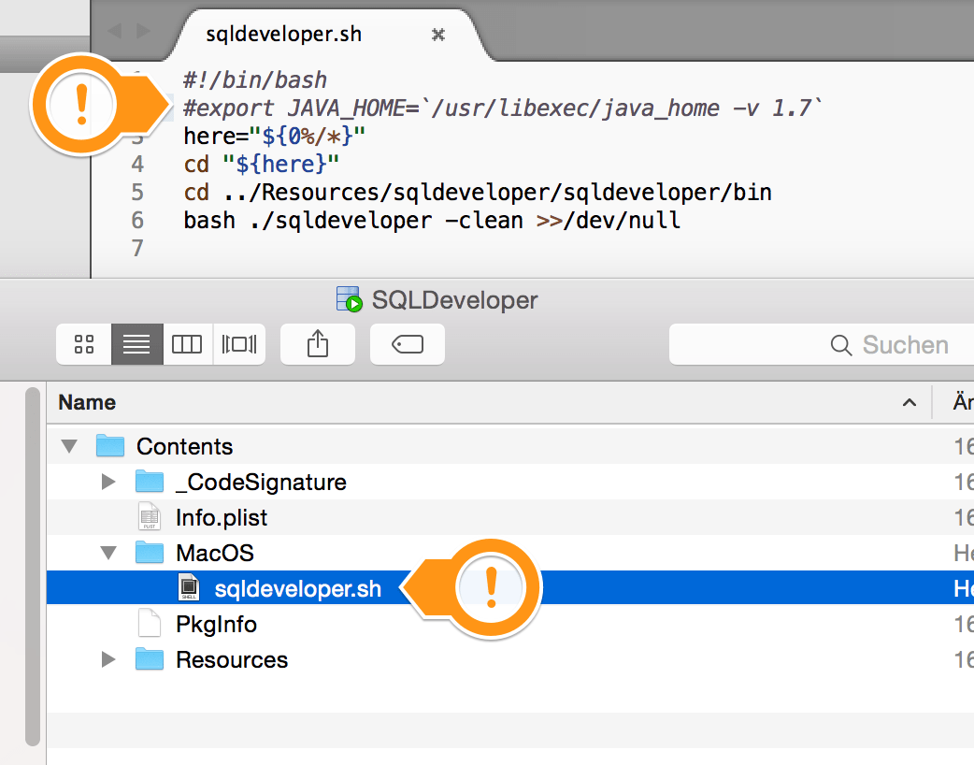Click the 'cd ../Resources/sqldeveloper' line
The image size is (974, 765).
pyautogui.click(x=478, y=192)
